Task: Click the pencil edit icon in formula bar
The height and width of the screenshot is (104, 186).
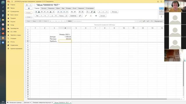Action: [144, 21]
